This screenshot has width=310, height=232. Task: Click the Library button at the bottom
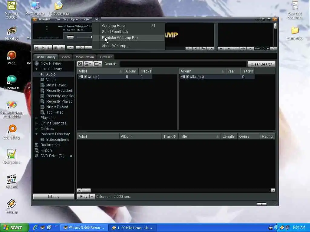click(54, 196)
